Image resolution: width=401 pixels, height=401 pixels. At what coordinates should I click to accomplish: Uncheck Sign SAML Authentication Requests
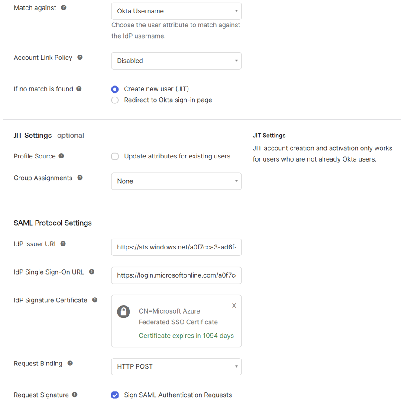115,395
